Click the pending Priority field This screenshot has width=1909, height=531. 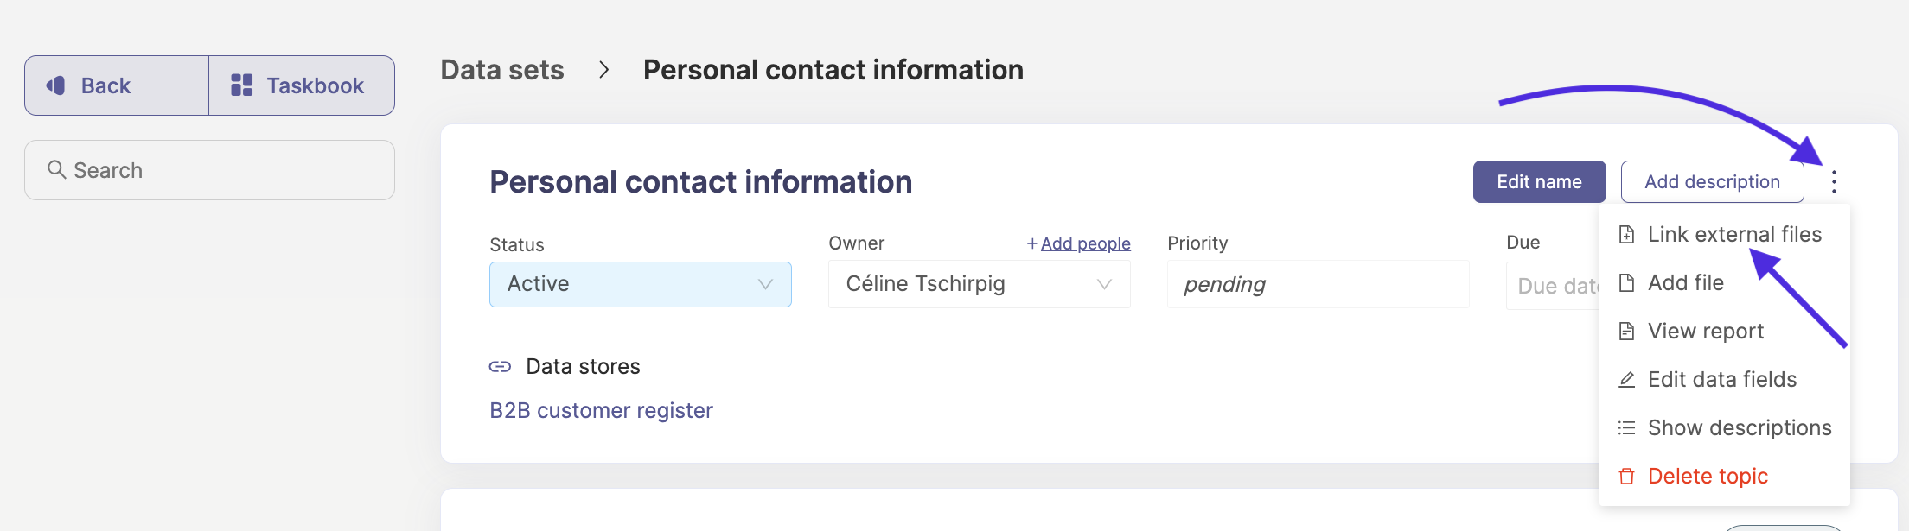(1318, 284)
